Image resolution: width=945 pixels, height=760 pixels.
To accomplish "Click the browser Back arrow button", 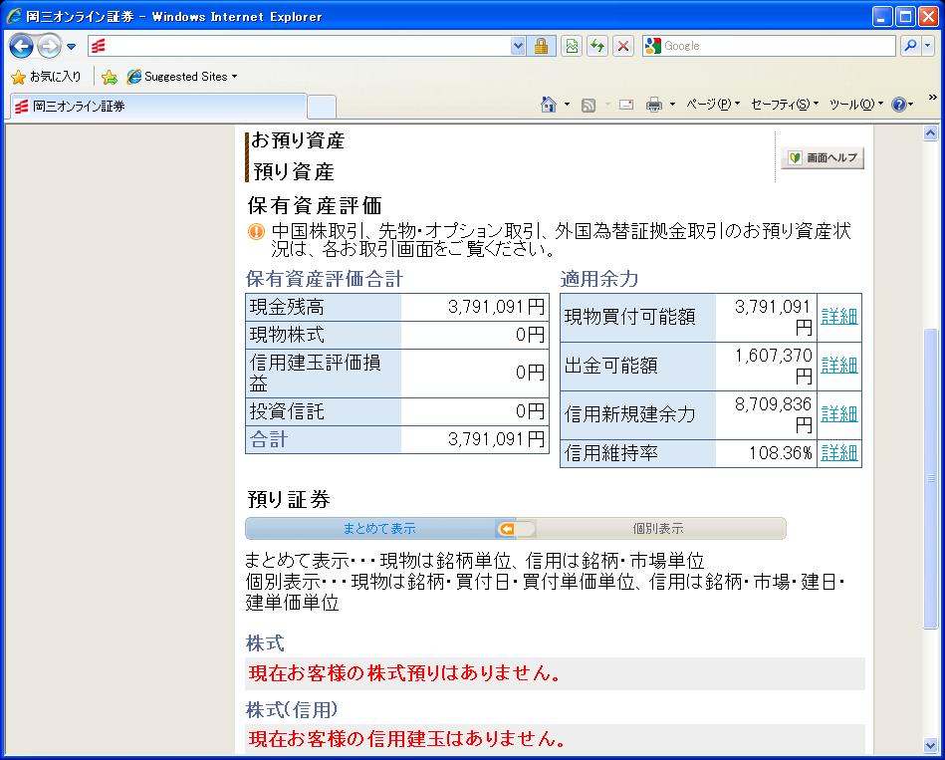I will tap(22, 46).
